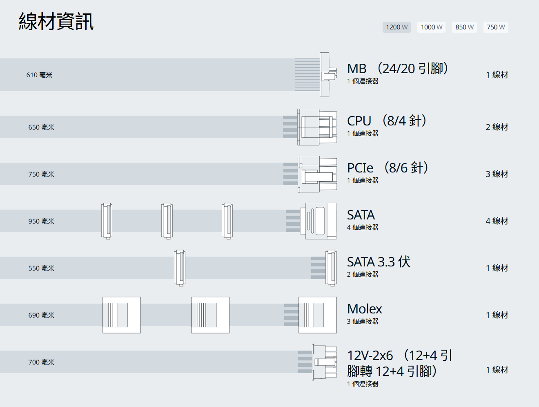
Task: Click the middle Molex connector icon
Action: point(210,315)
